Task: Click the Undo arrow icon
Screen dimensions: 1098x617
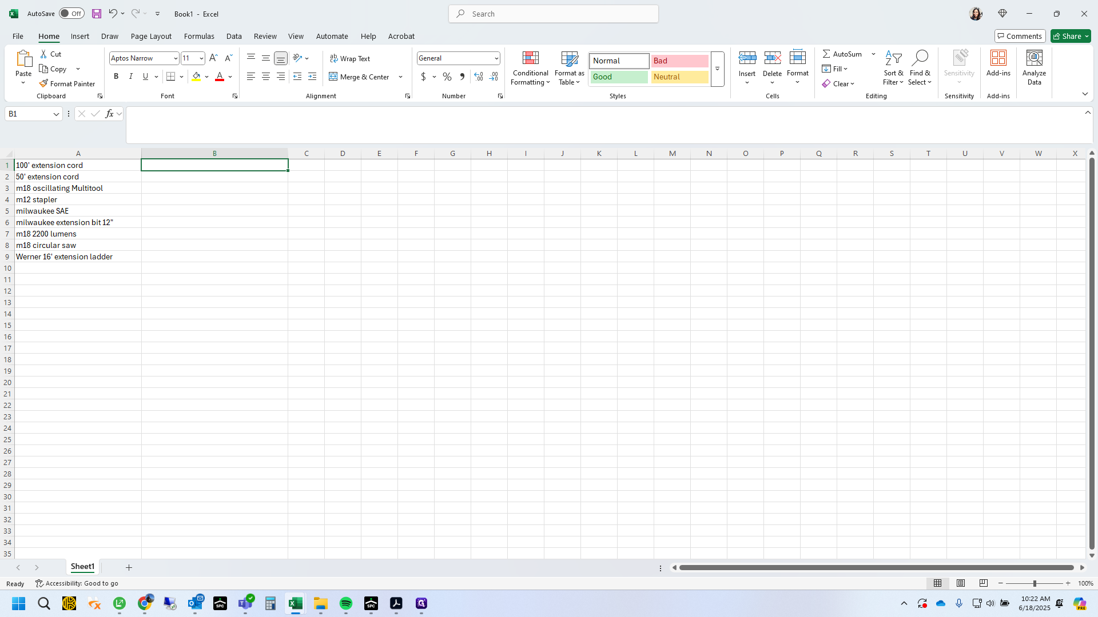Action: tap(113, 14)
